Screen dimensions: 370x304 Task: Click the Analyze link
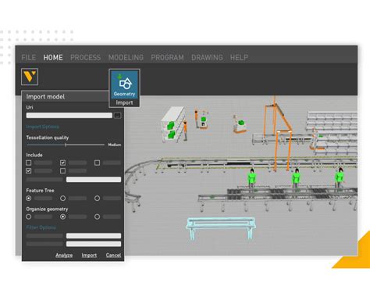pyautogui.click(x=64, y=256)
